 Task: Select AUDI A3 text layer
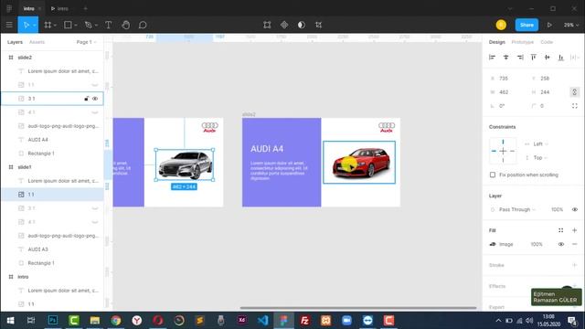point(37,249)
